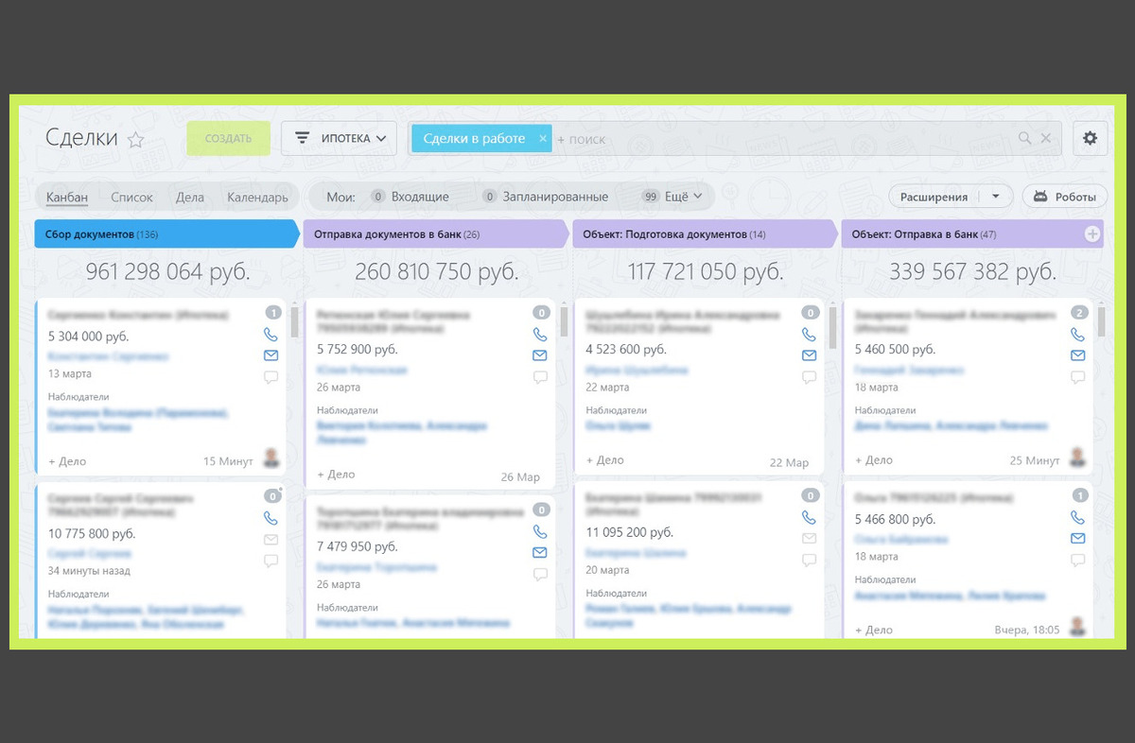Image resolution: width=1135 pixels, height=743 pixels.
Task: Open chat icon on 4 523 600 руб. deal
Action: coord(809,377)
